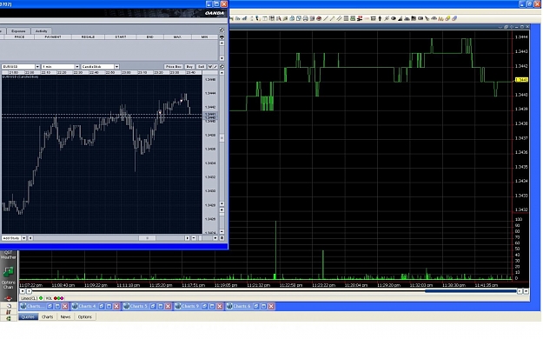
Task: Click the green stacked bars toolbar icon
Action: pos(353,18)
